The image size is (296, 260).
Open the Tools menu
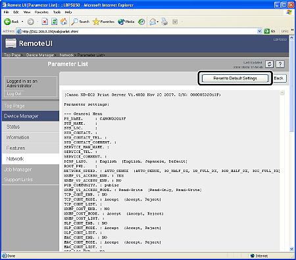[x=57, y=12]
